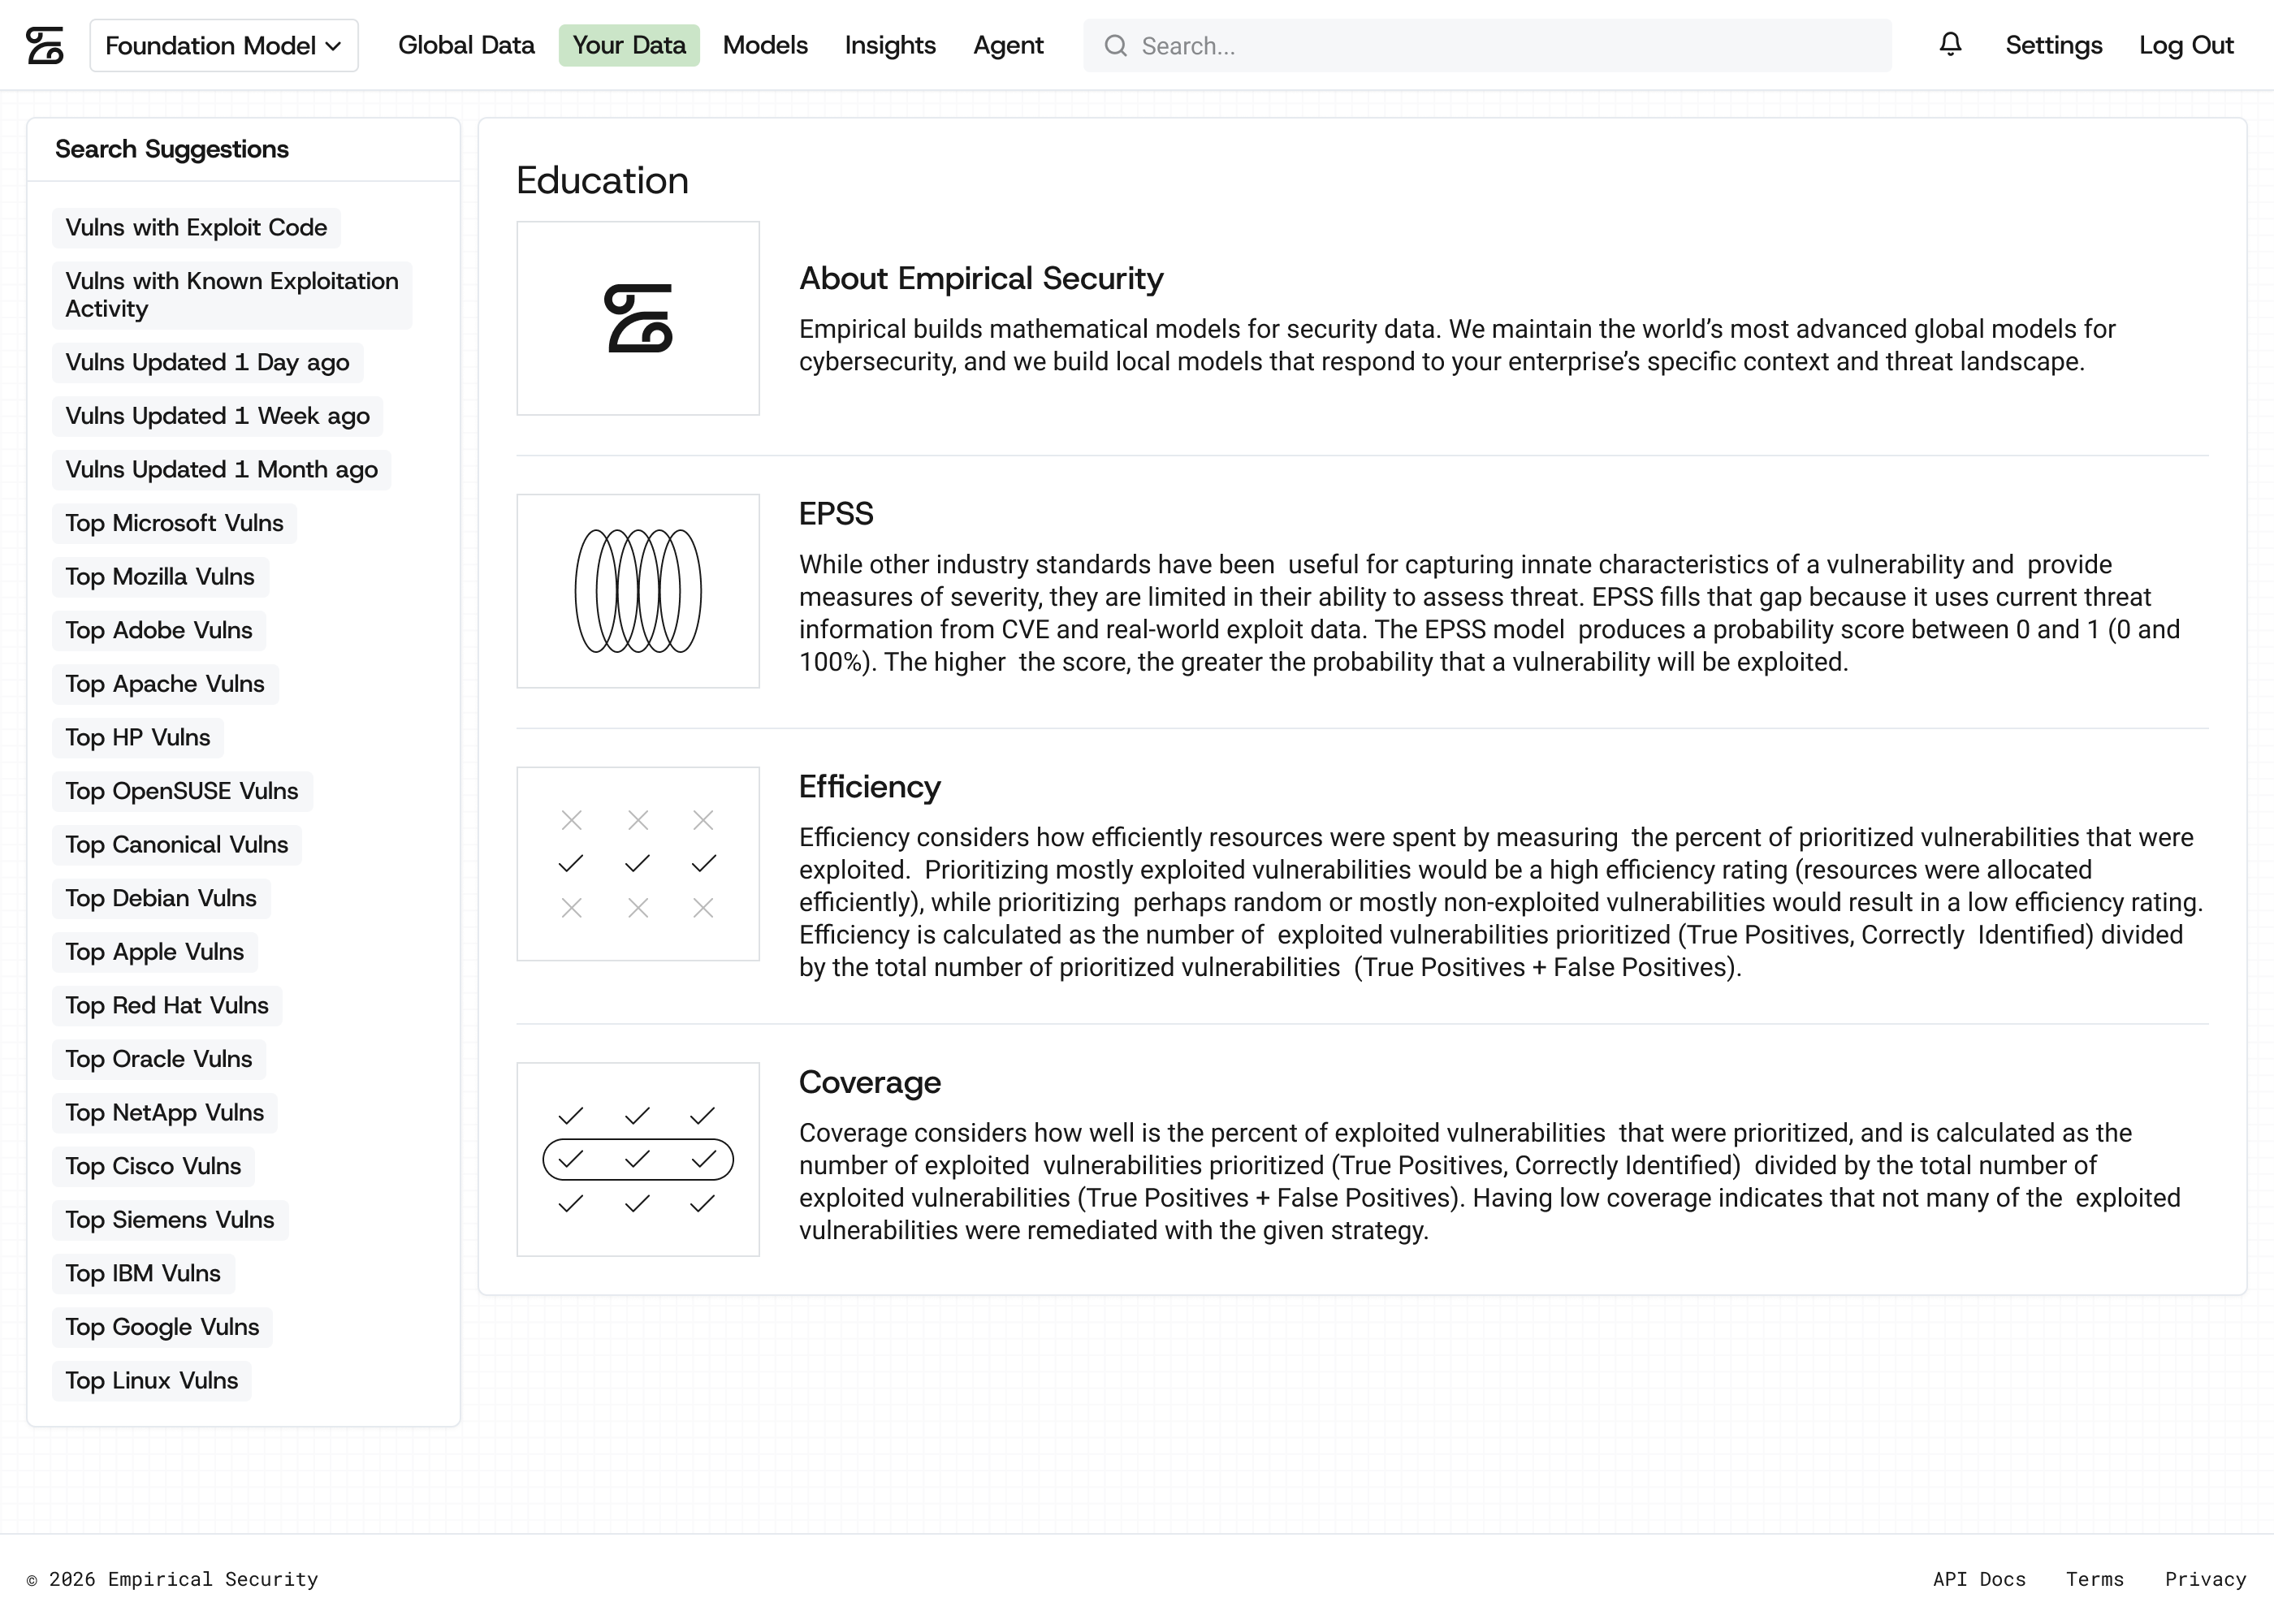Open Settings
This screenshot has width=2274, height=1624.
pos(2054,45)
